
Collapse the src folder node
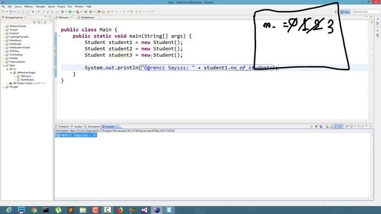tap(7, 69)
